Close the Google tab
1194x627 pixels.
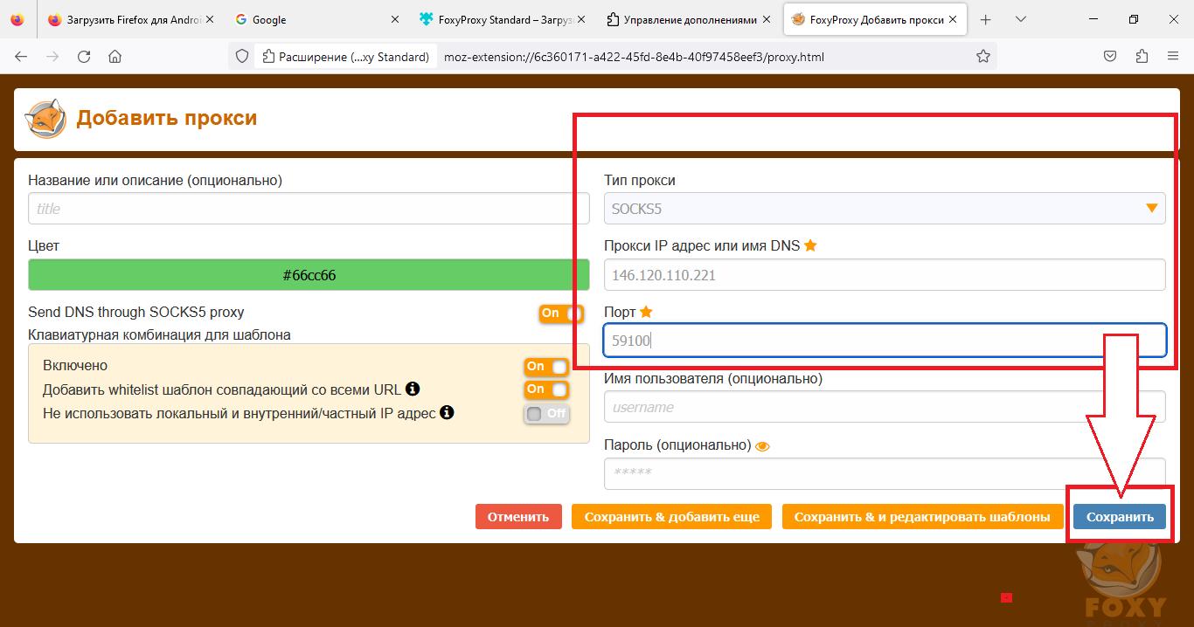394,19
